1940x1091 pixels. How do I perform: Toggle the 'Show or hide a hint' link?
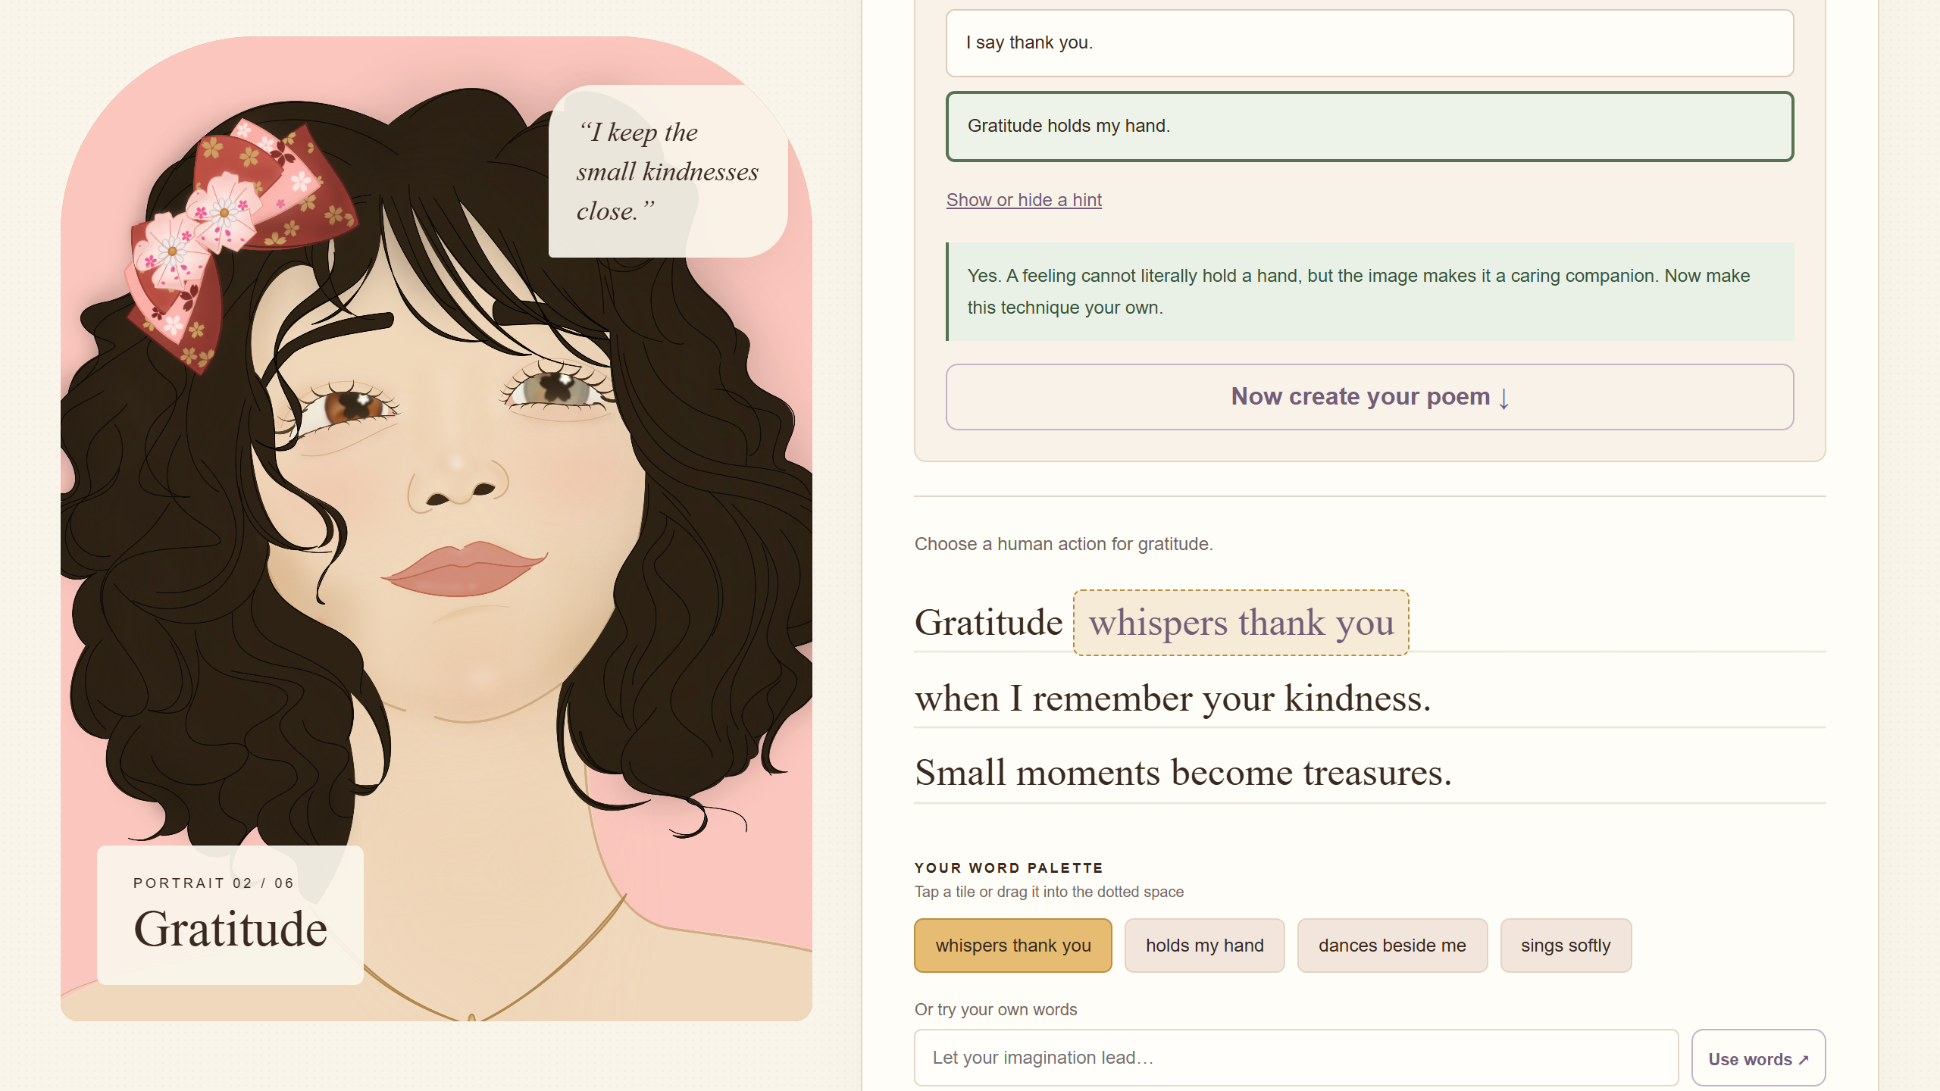click(x=1024, y=200)
